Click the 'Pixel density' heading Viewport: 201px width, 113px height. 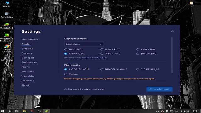(x=72, y=65)
